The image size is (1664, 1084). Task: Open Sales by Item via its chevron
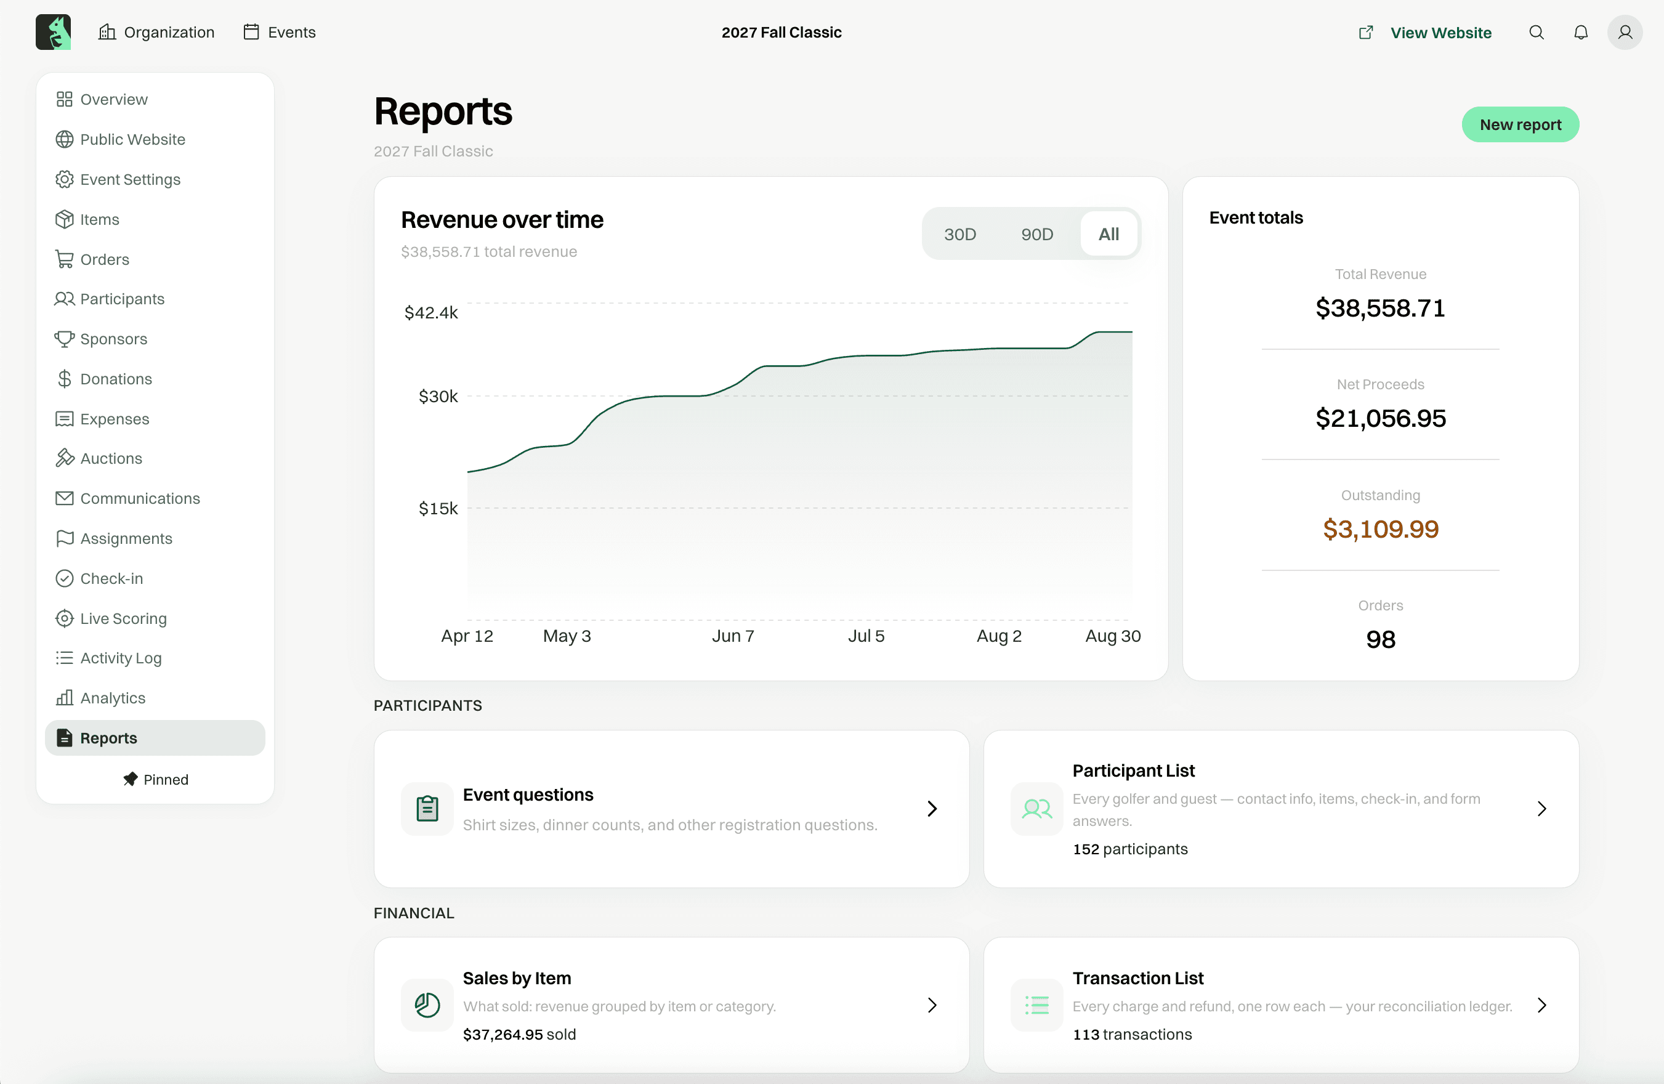pos(932,1005)
